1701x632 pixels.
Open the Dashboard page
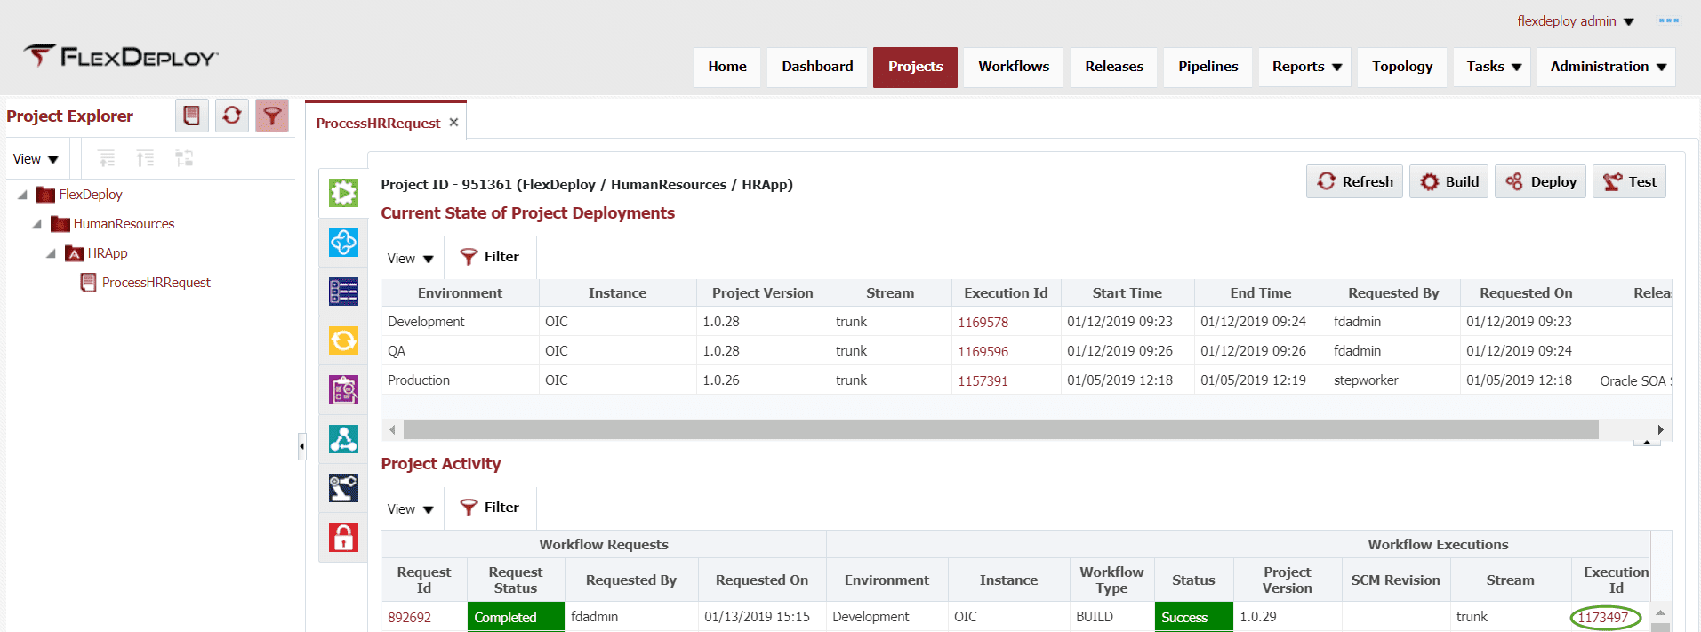click(x=817, y=67)
